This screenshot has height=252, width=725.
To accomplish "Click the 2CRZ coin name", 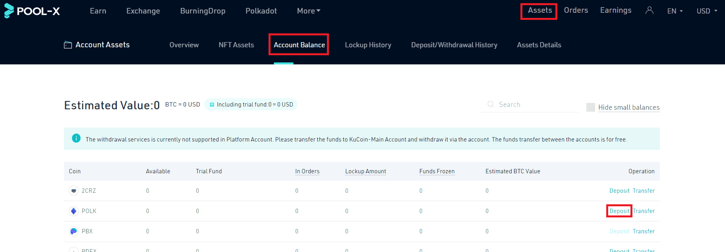I will tap(89, 191).
